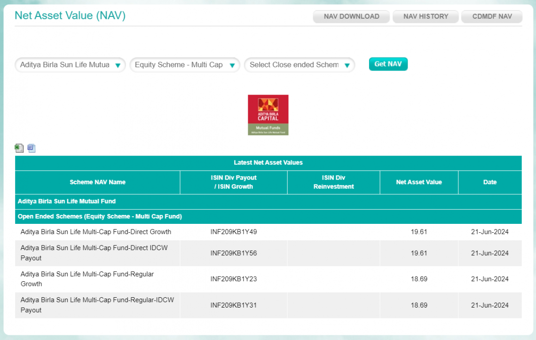
Task: Click the scheme type dropdown arrow
Action: 233,65
